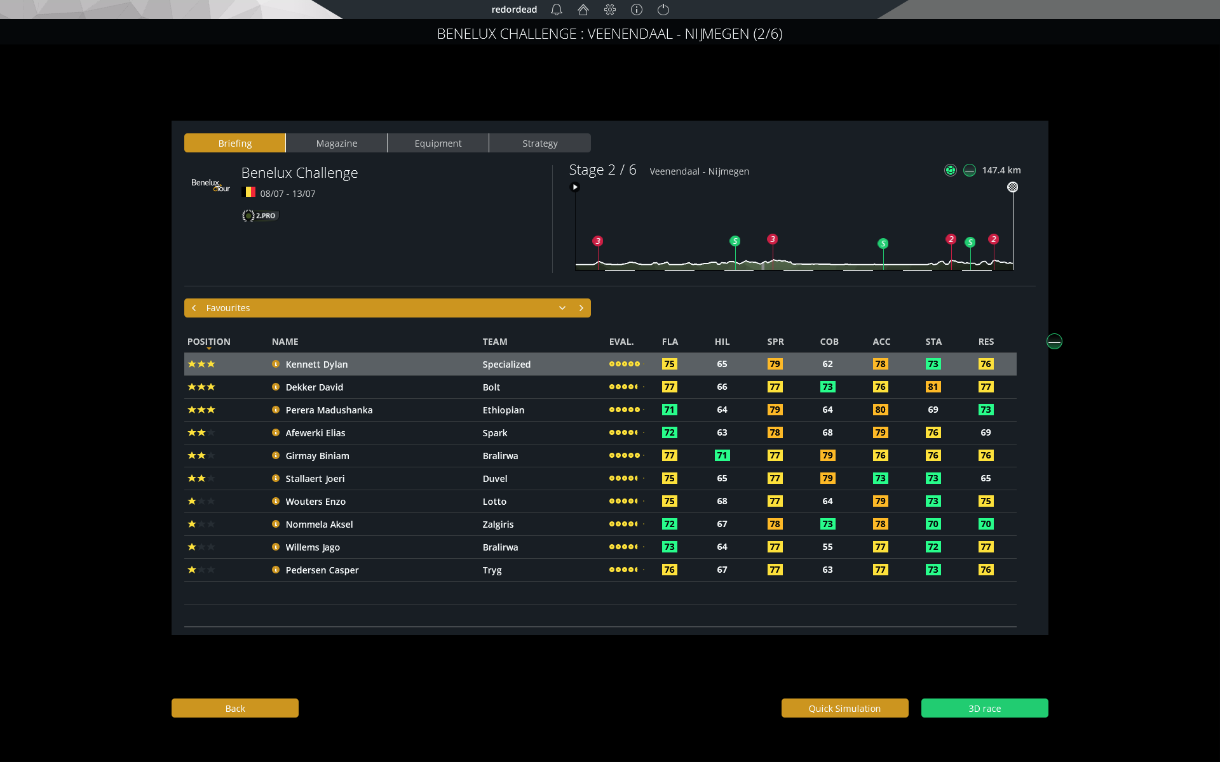Switch to the Magazine tab
Viewport: 1220px width, 762px height.
coord(337,144)
